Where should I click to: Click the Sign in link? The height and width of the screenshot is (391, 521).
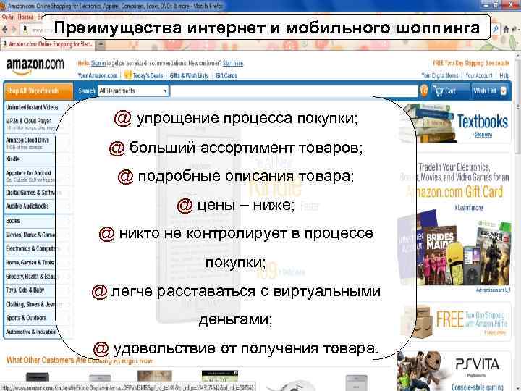(98, 63)
